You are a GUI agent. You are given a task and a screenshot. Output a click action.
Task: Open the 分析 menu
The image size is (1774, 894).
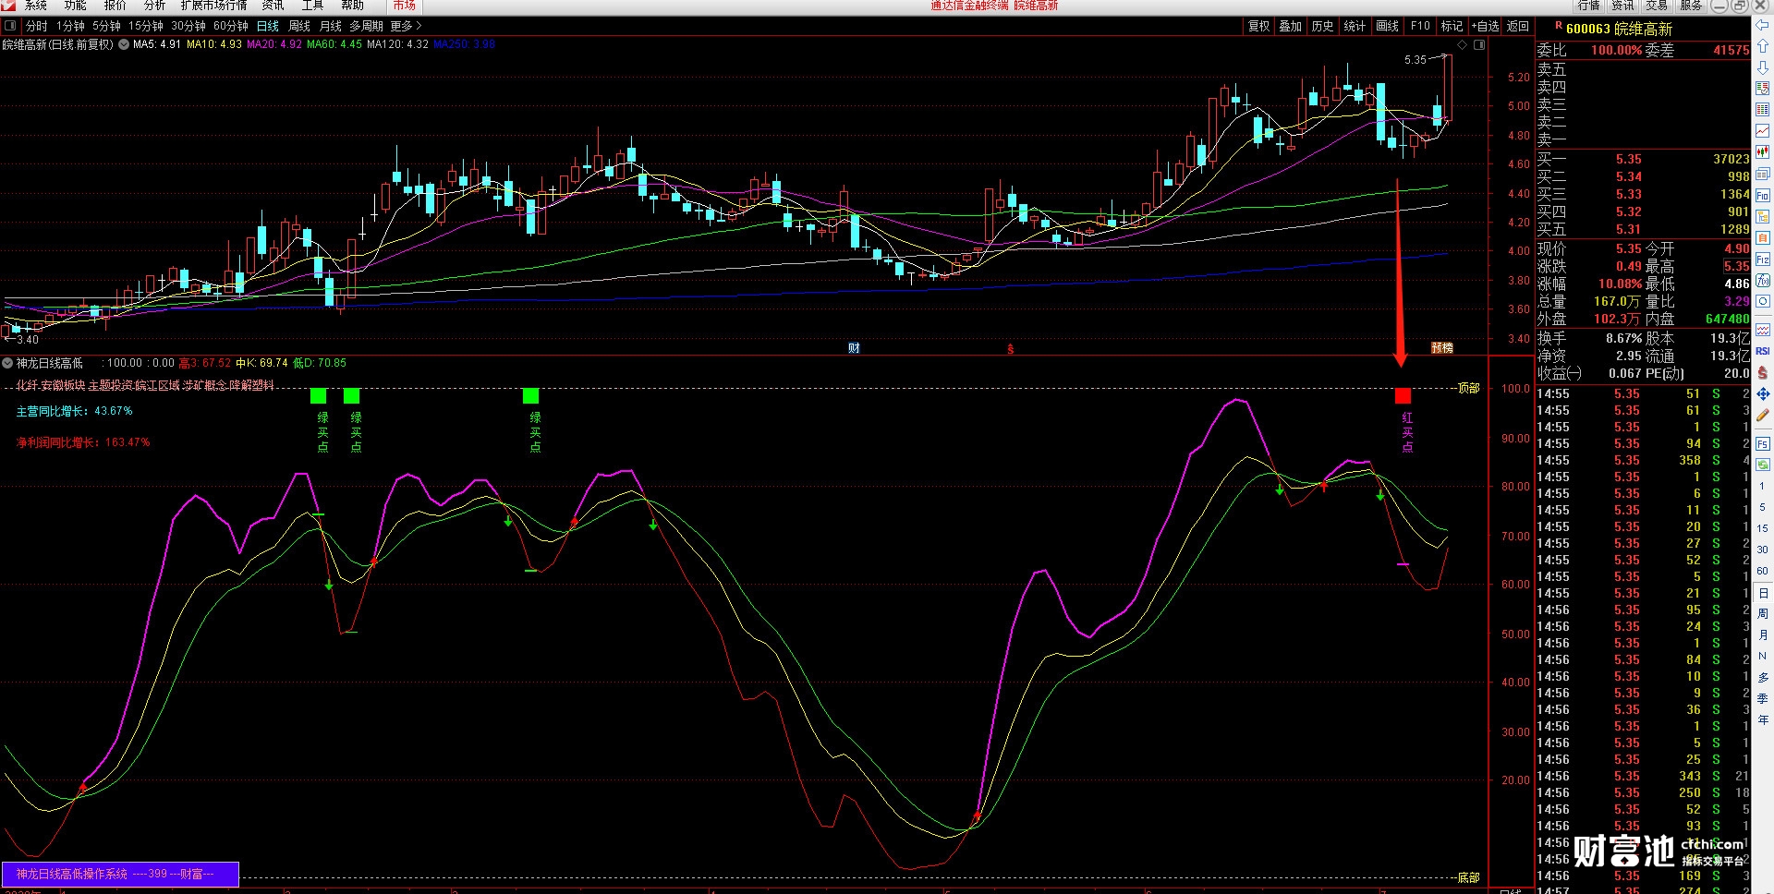point(154,6)
